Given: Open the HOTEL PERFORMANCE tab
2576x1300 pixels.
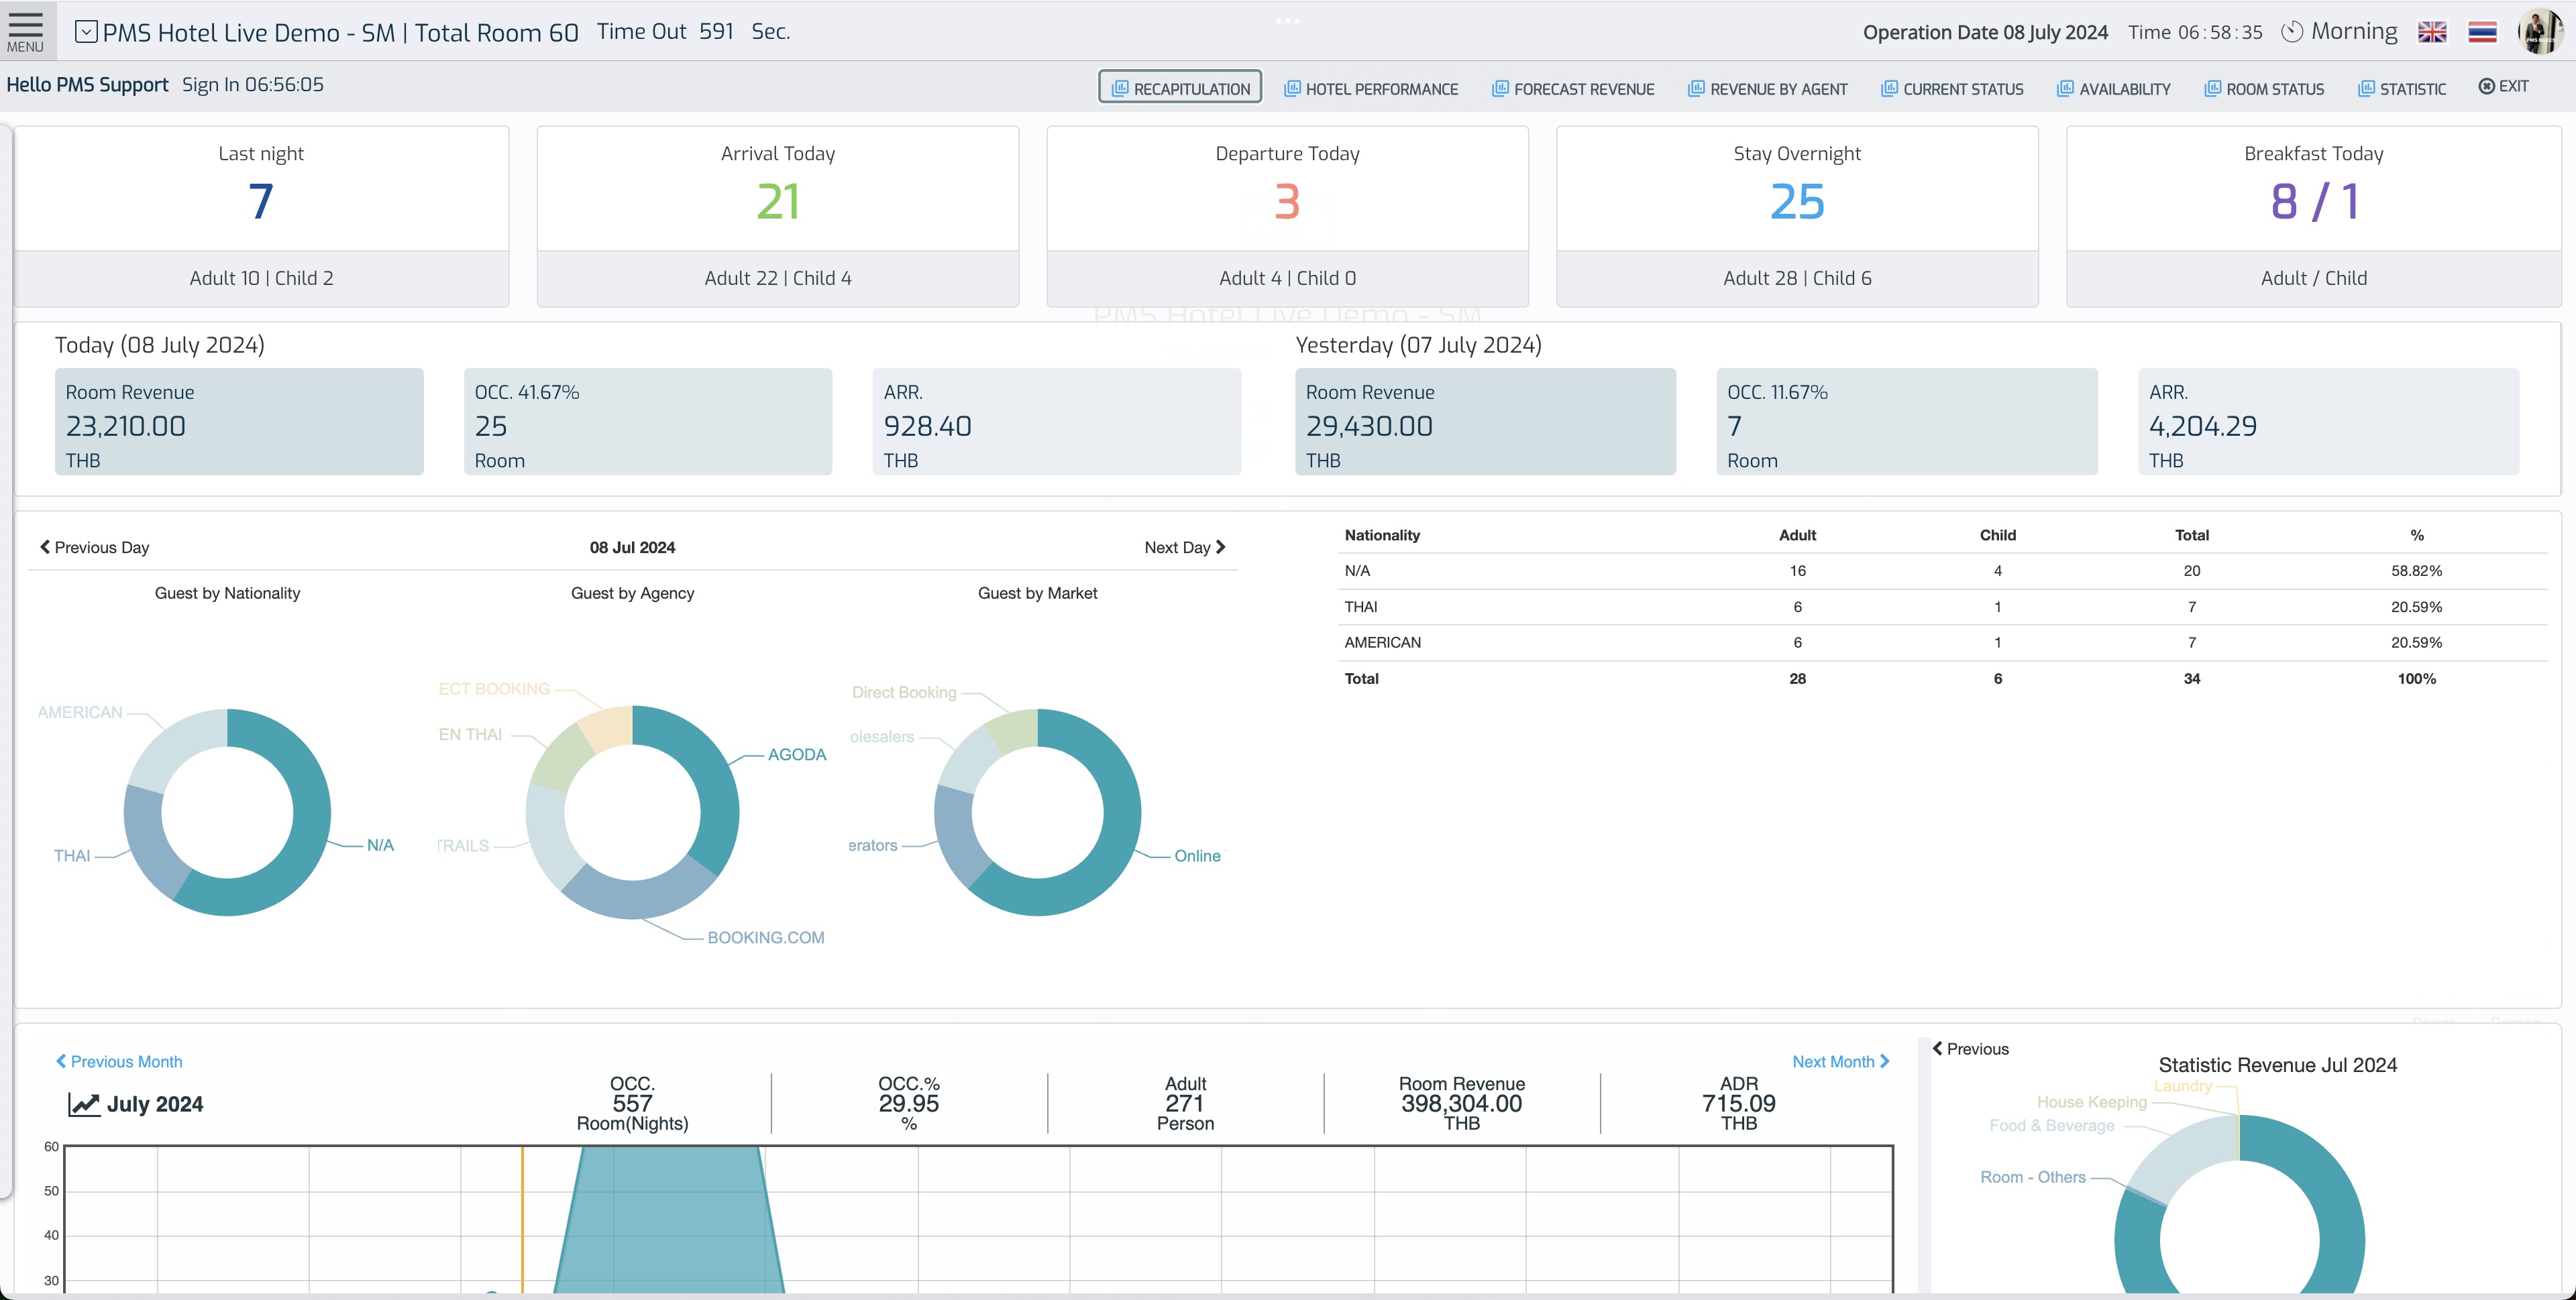Looking at the screenshot, I should (x=1371, y=89).
